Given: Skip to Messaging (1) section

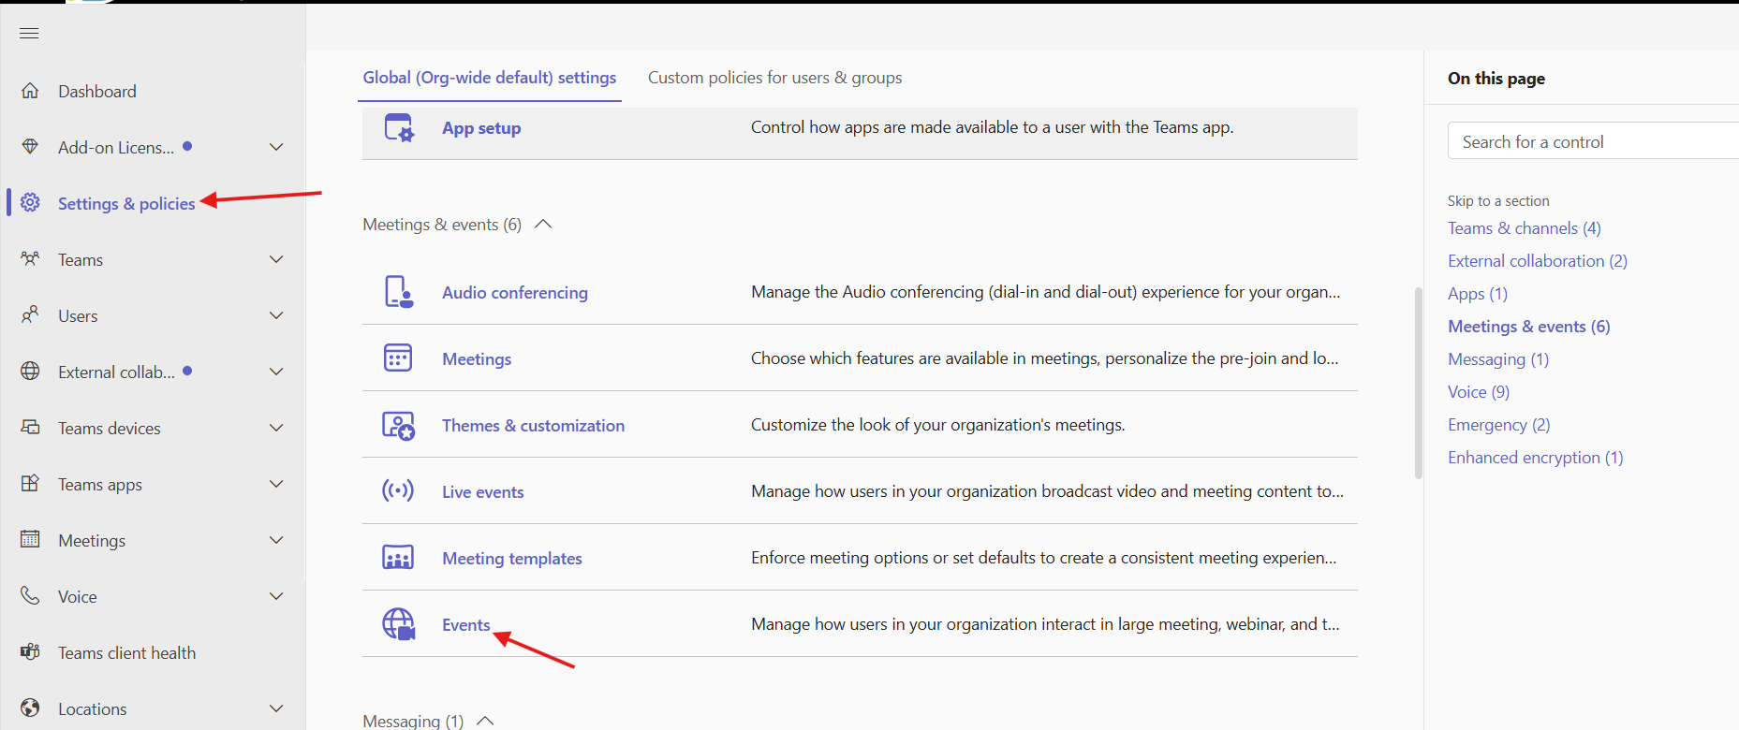Looking at the screenshot, I should (1498, 359).
